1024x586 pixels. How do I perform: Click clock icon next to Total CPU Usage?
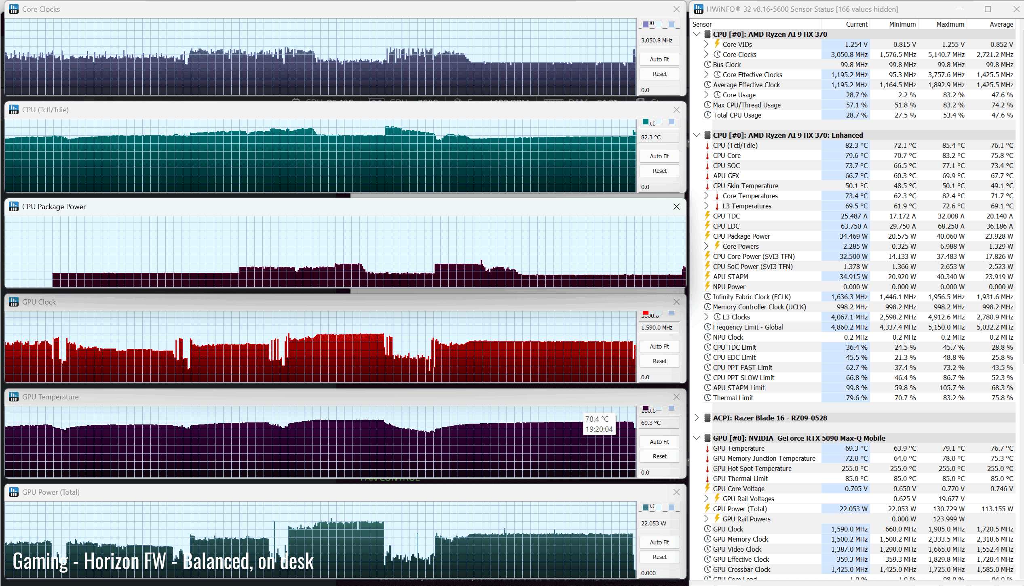(x=707, y=115)
